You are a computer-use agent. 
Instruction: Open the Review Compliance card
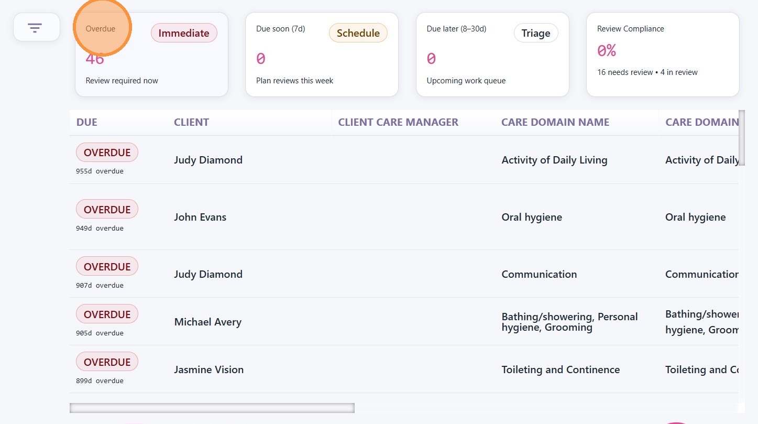(x=663, y=55)
